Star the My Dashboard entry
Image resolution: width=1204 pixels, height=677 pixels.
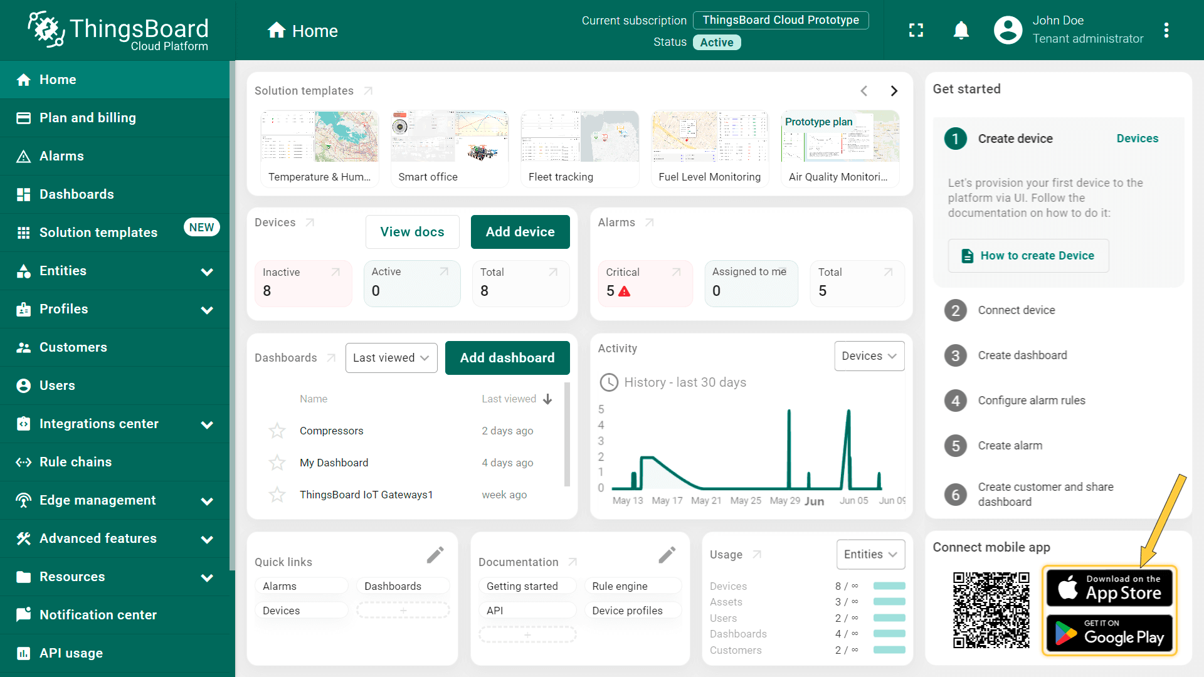click(277, 463)
